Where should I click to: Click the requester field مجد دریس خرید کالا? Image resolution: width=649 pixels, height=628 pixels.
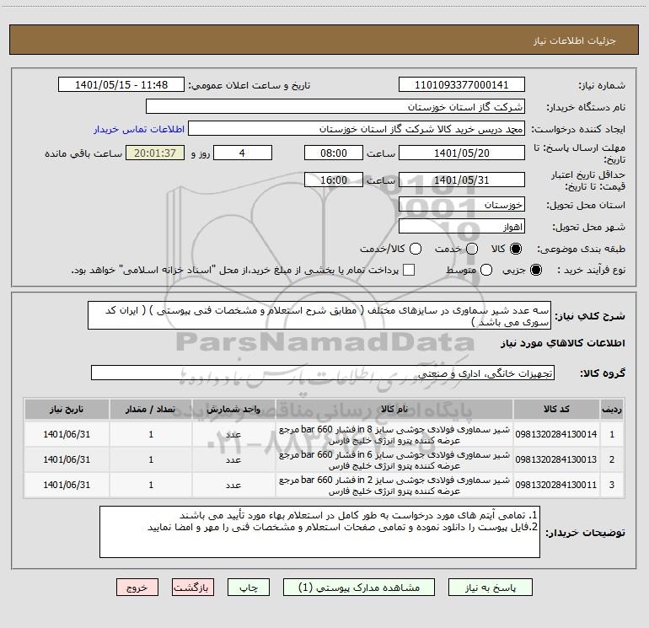357,129
